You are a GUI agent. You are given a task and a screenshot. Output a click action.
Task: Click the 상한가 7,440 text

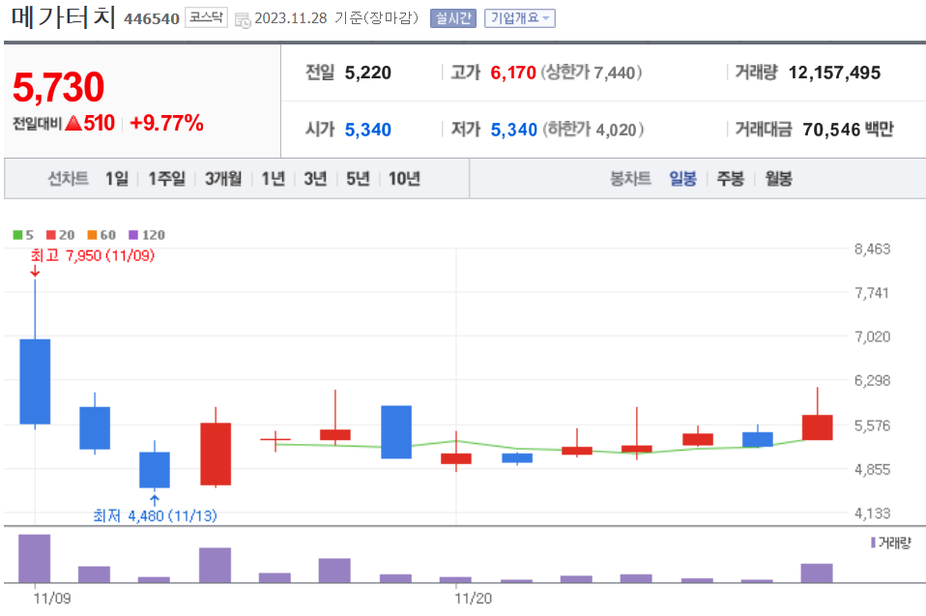[592, 73]
